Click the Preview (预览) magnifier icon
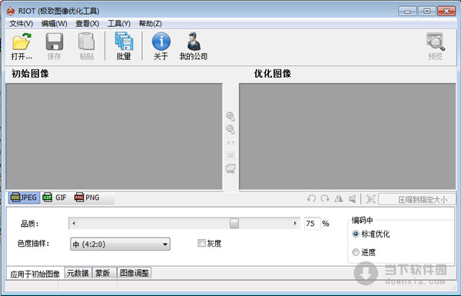 tap(436, 42)
